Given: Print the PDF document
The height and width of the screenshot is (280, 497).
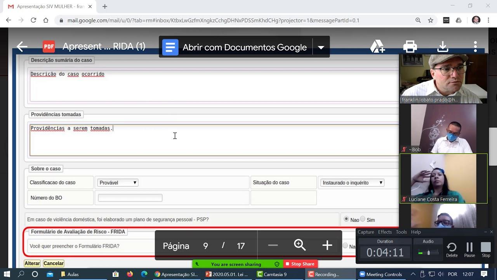Looking at the screenshot, I should click(410, 47).
